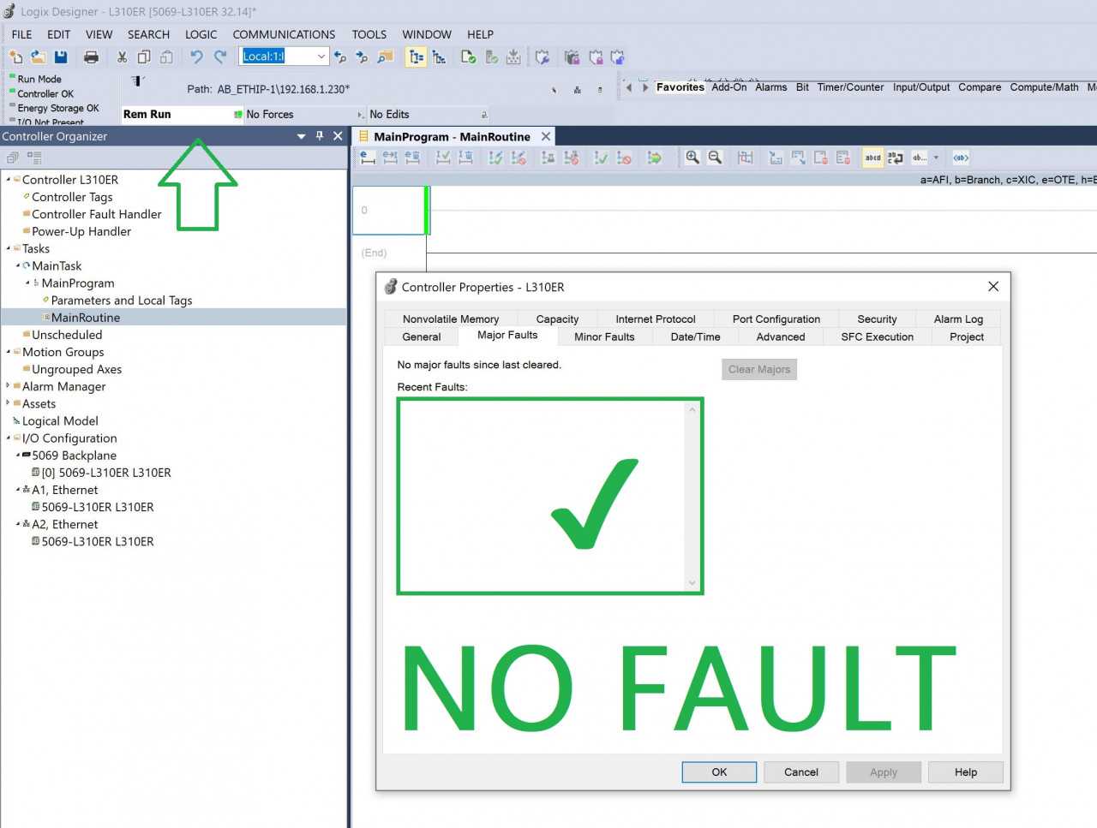
Task: Switch to the Nonvolatile Memory tab
Action: (x=451, y=319)
